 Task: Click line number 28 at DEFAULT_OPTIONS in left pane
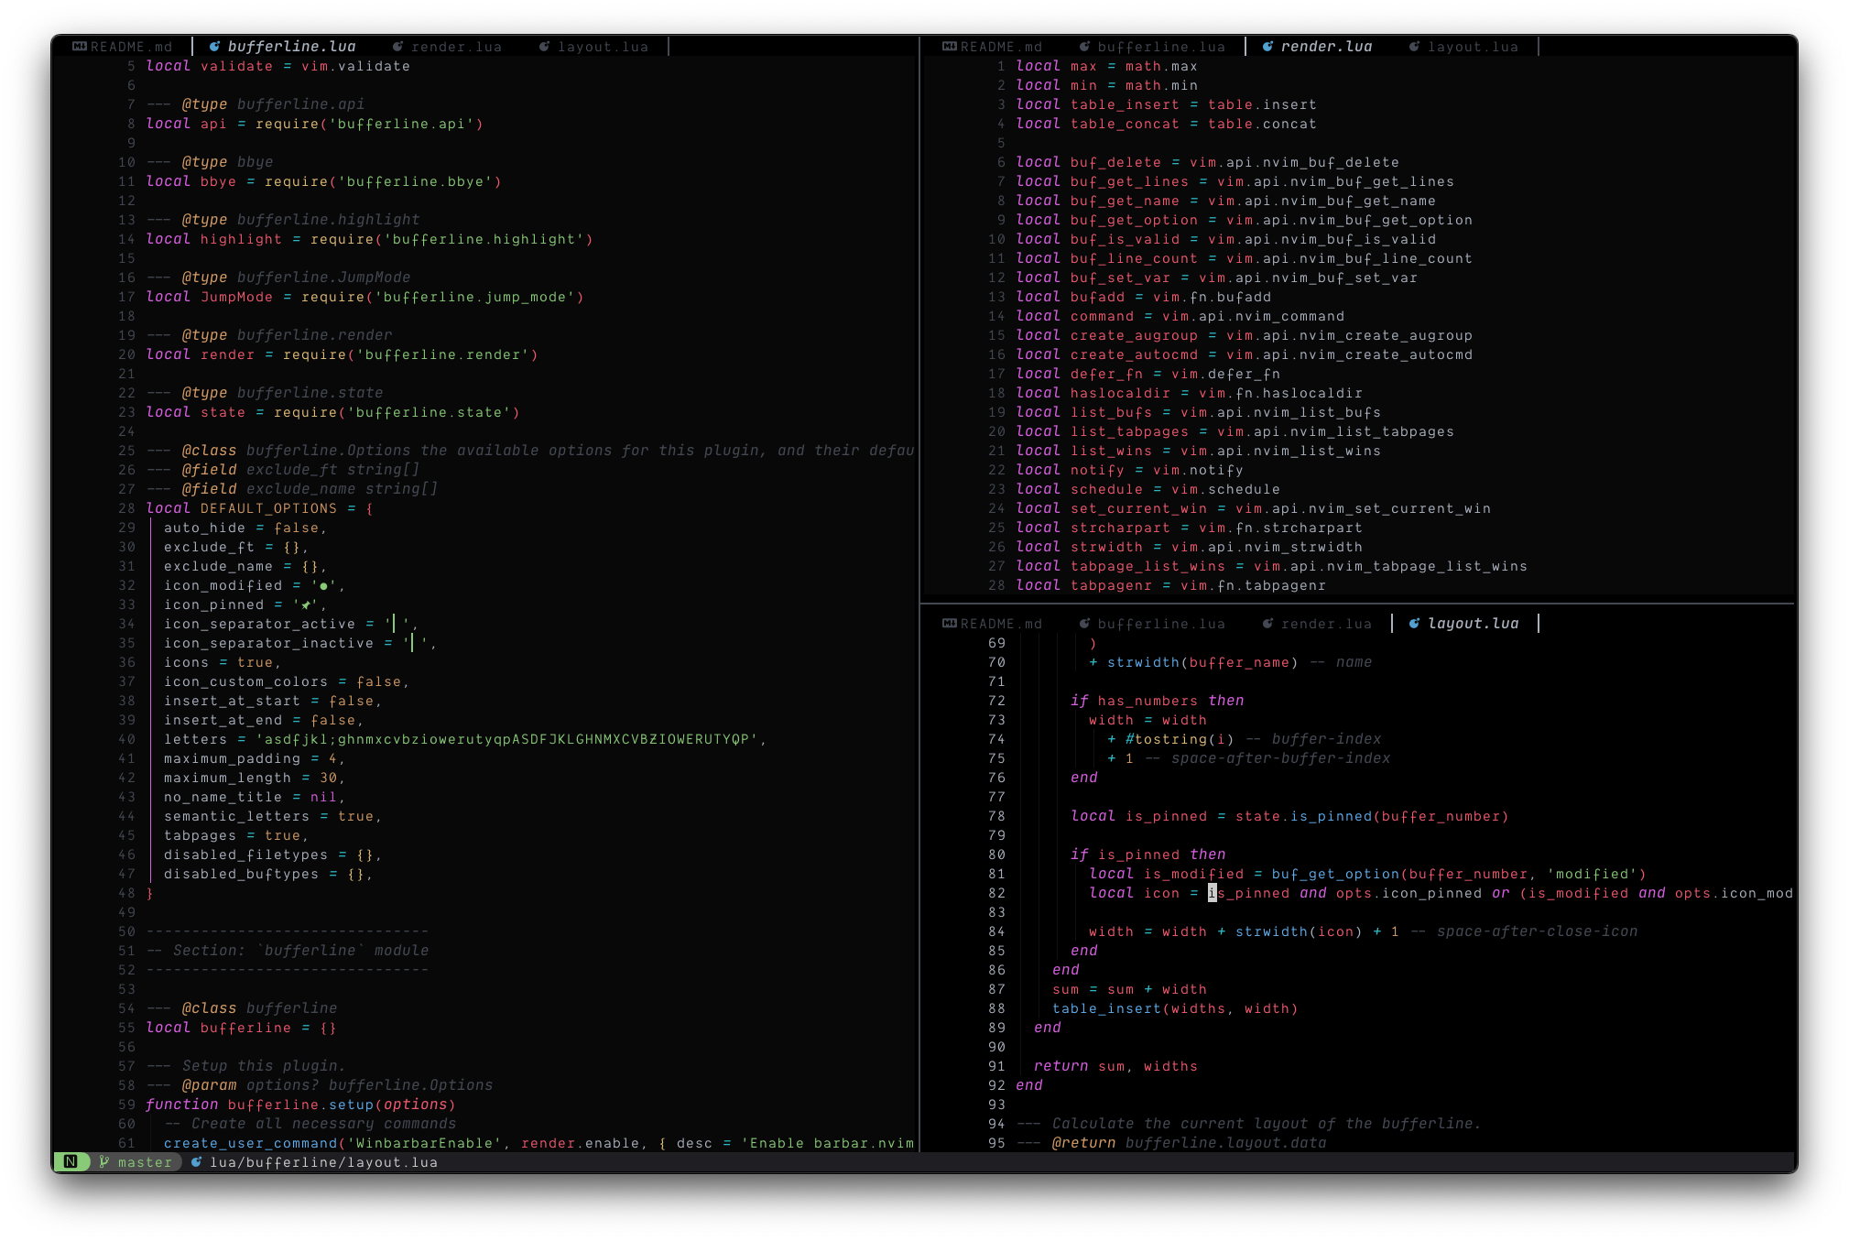click(126, 508)
